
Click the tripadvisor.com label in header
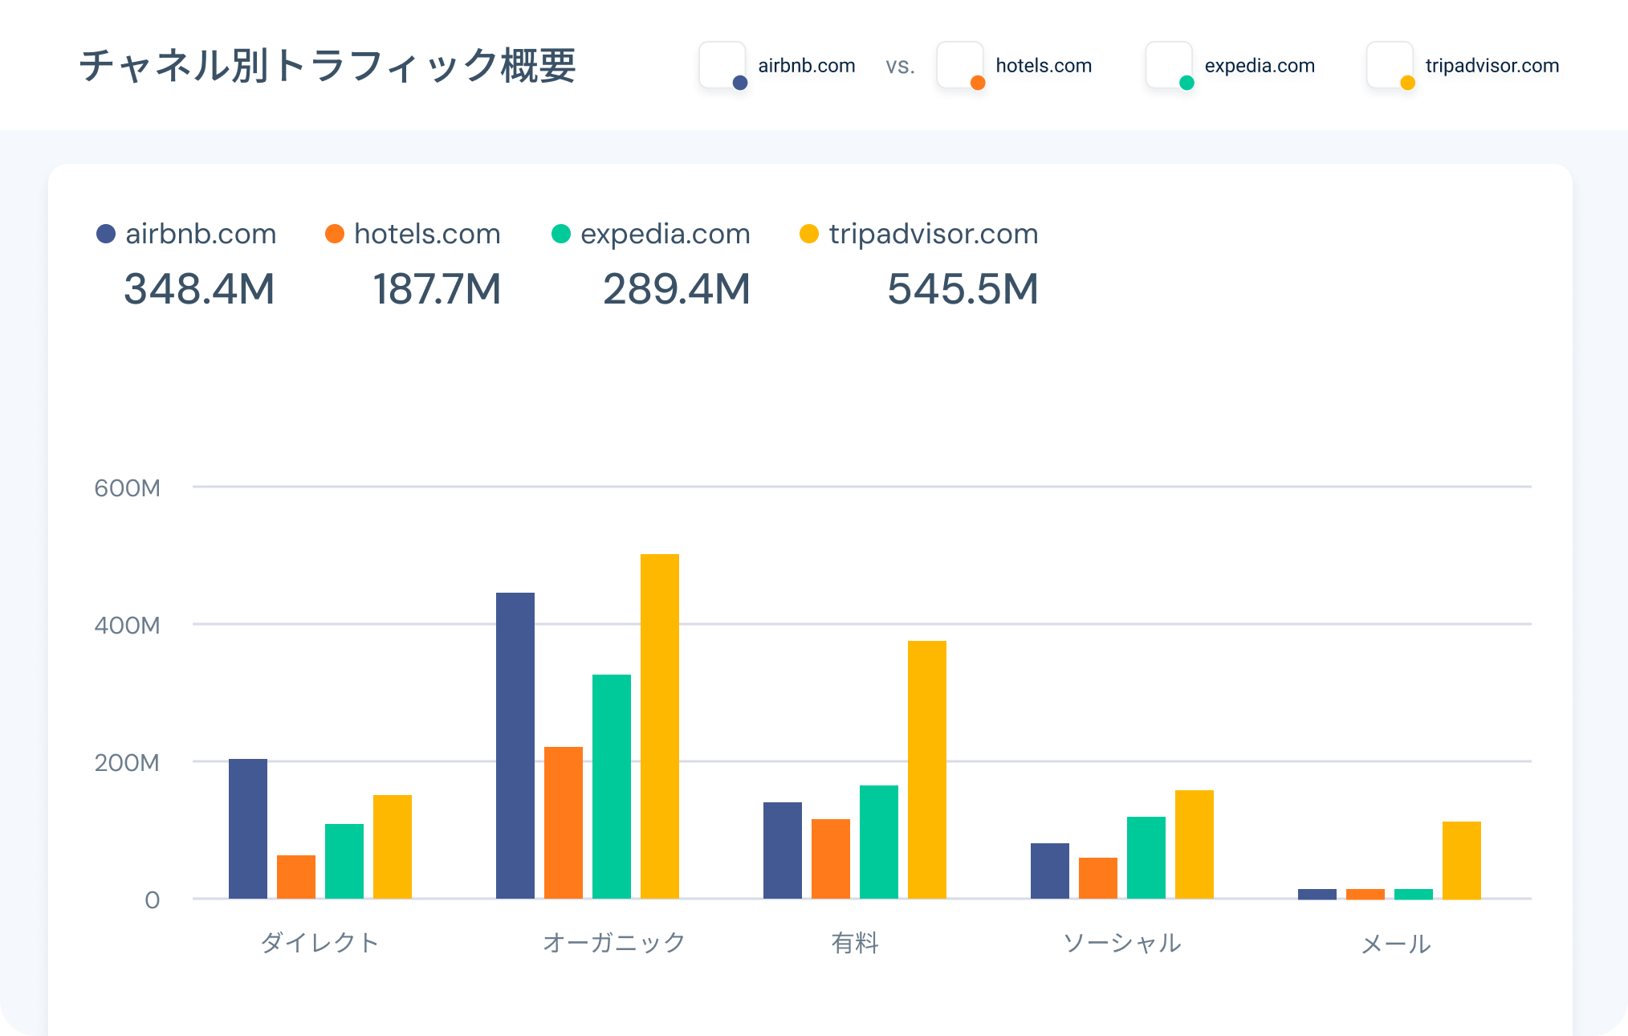(x=1492, y=66)
